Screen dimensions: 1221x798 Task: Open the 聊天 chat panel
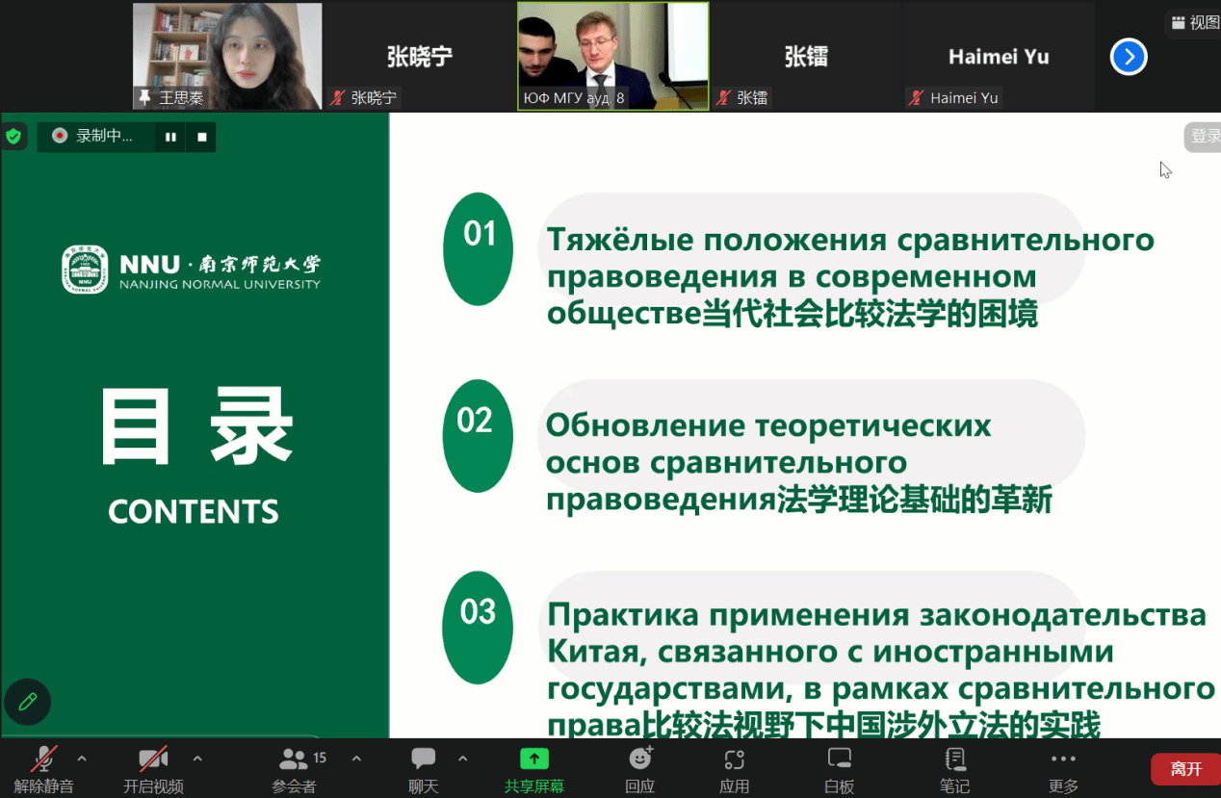pos(424,759)
